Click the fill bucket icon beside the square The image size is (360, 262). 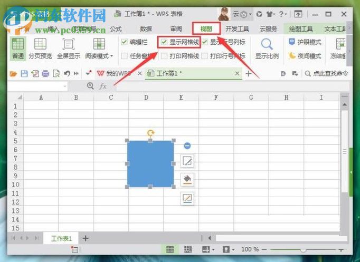click(187, 179)
